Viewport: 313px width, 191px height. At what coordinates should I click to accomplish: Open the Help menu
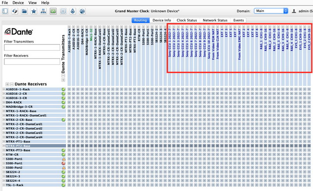45,3
